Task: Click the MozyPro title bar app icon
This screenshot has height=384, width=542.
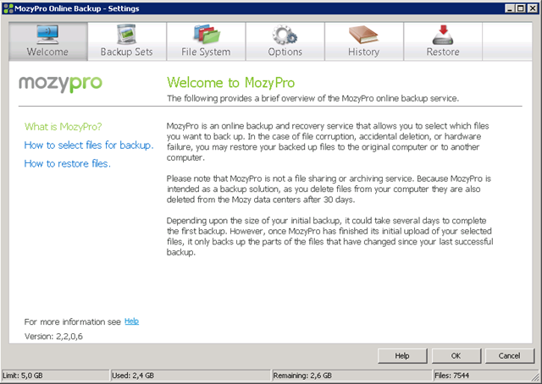Action: 8,8
